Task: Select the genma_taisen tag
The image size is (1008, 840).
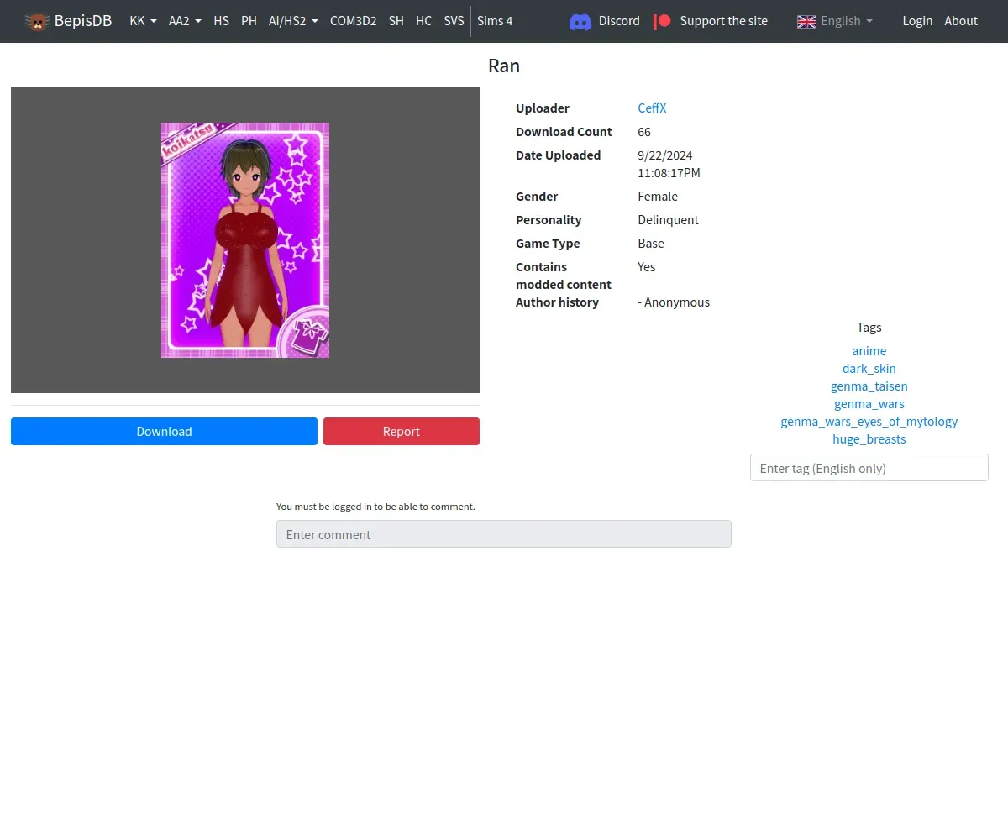Action: [x=869, y=386]
